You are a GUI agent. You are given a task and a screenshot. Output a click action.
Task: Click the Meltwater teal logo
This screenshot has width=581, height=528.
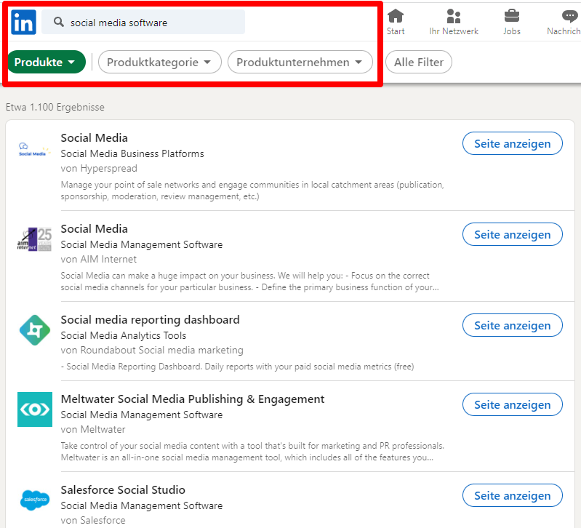(35, 409)
